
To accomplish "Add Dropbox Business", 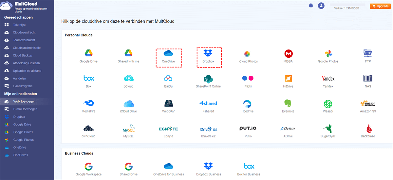I will [208, 169].
